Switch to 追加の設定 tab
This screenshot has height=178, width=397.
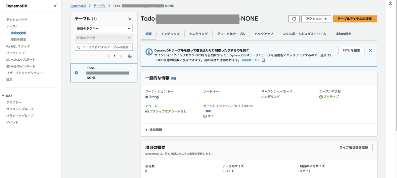pos(343,34)
